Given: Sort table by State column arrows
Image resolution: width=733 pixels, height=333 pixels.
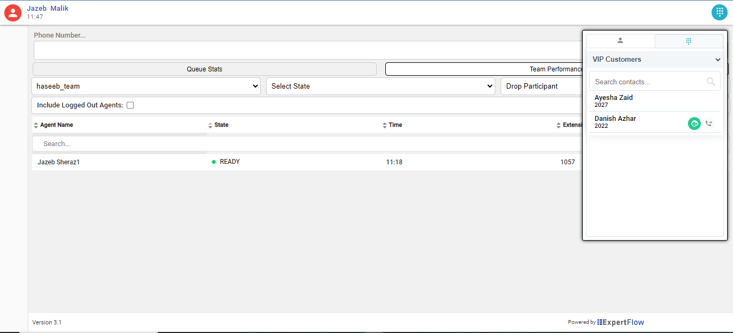Looking at the screenshot, I should tap(210, 125).
